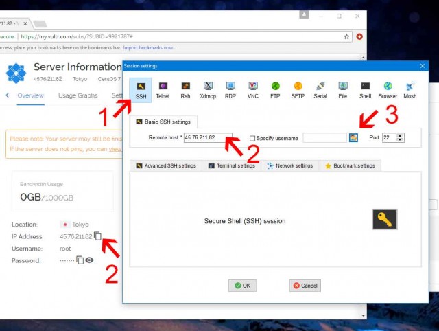
Task: Focus the Remote host input field
Action: point(208,137)
